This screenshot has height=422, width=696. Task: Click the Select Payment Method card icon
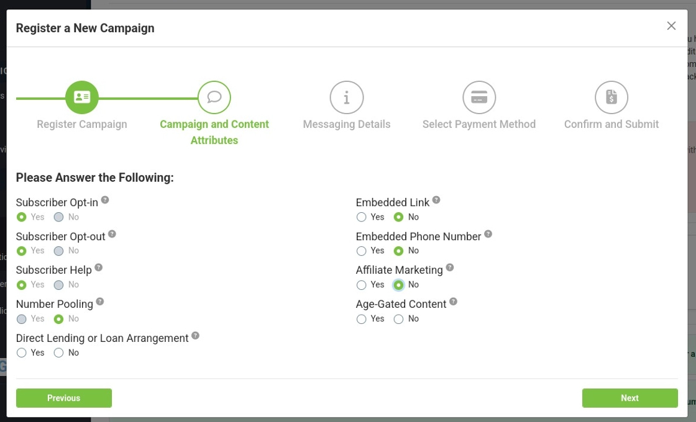(x=479, y=97)
